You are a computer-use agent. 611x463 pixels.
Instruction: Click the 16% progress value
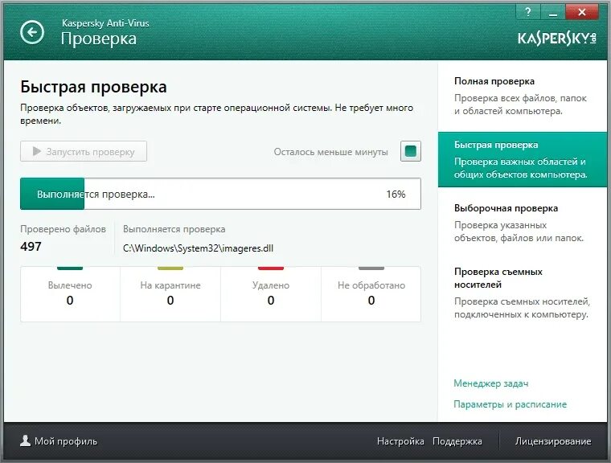click(x=396, y=194)
